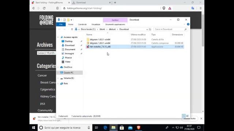Expand the Volume (E:) tree node
Screen dimensions: 234x131
(58, 78)
